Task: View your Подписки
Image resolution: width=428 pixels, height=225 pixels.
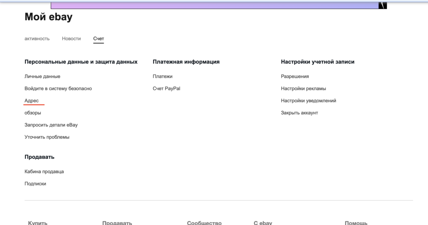Action: (x=35, y=183)
